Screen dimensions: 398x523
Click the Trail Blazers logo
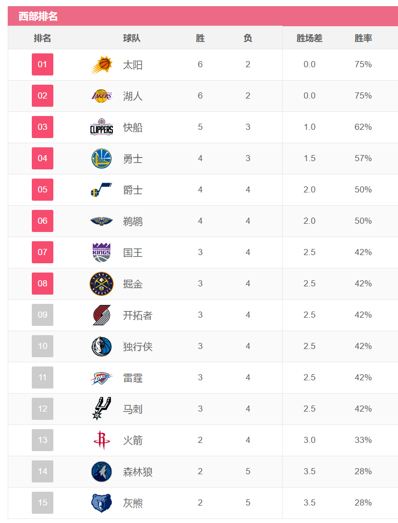pyautogui.click(x=102, y=315)
